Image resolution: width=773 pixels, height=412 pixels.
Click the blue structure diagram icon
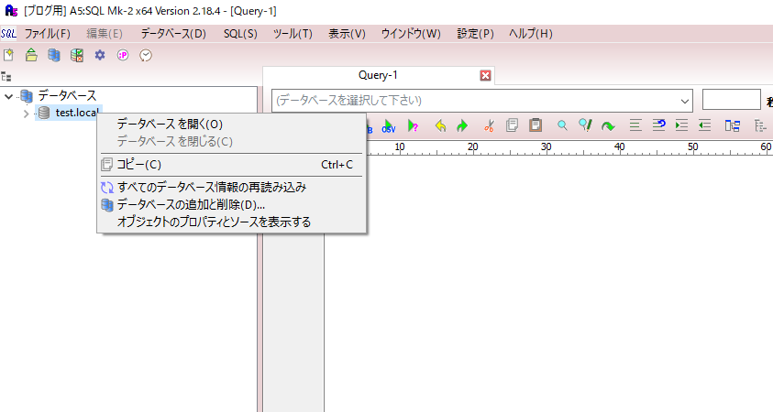pyautogui.click(x=732, y=125)
